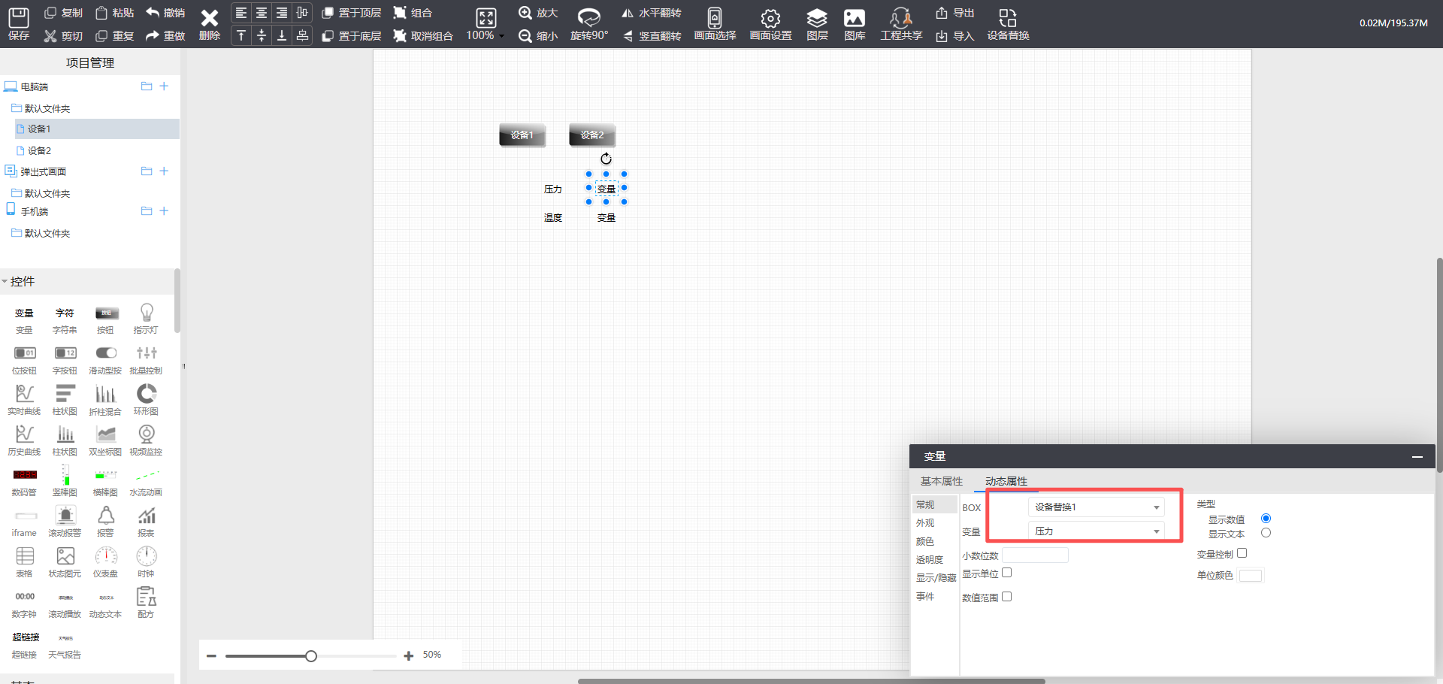Viewport: 1443px width, 684px height.
Task: Open the BOX 设备替换1 dropdown
Action: coord(1096,507)
